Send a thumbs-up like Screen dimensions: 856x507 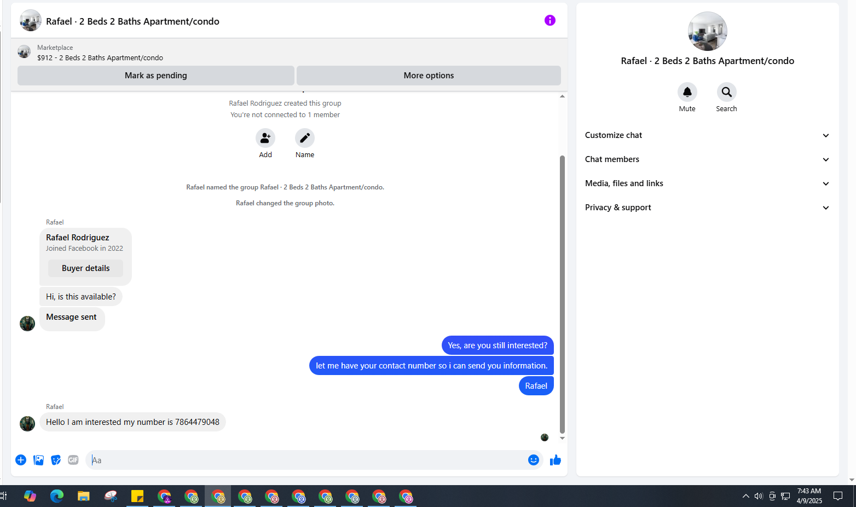(556, 460)
